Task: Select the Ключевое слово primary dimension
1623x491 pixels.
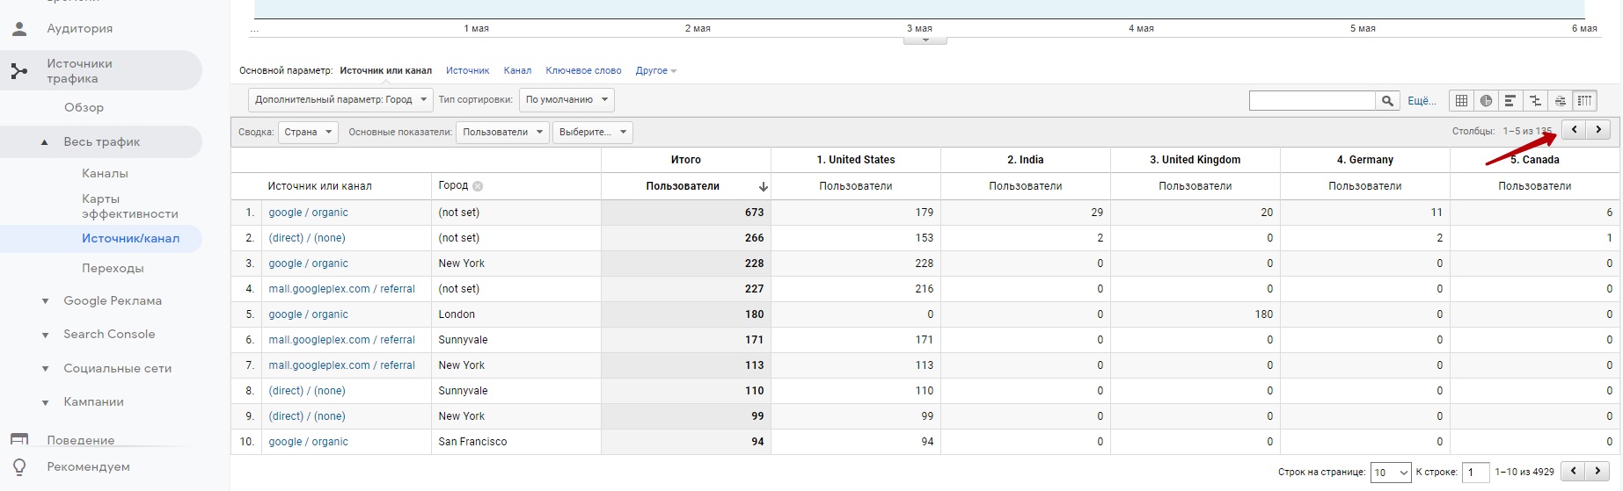Action: (x=583, y=70)
